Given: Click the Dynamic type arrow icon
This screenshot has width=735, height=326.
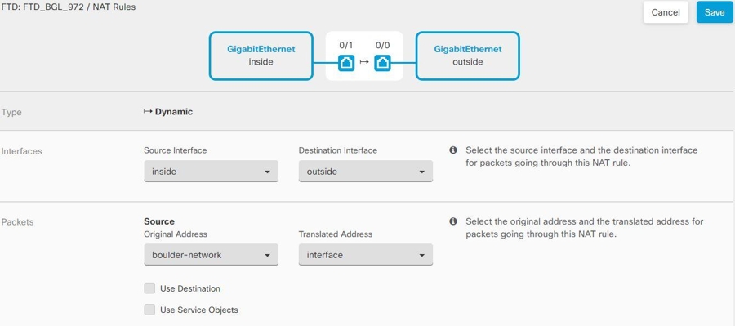Looking at the screenshot, I should [148, 112].
